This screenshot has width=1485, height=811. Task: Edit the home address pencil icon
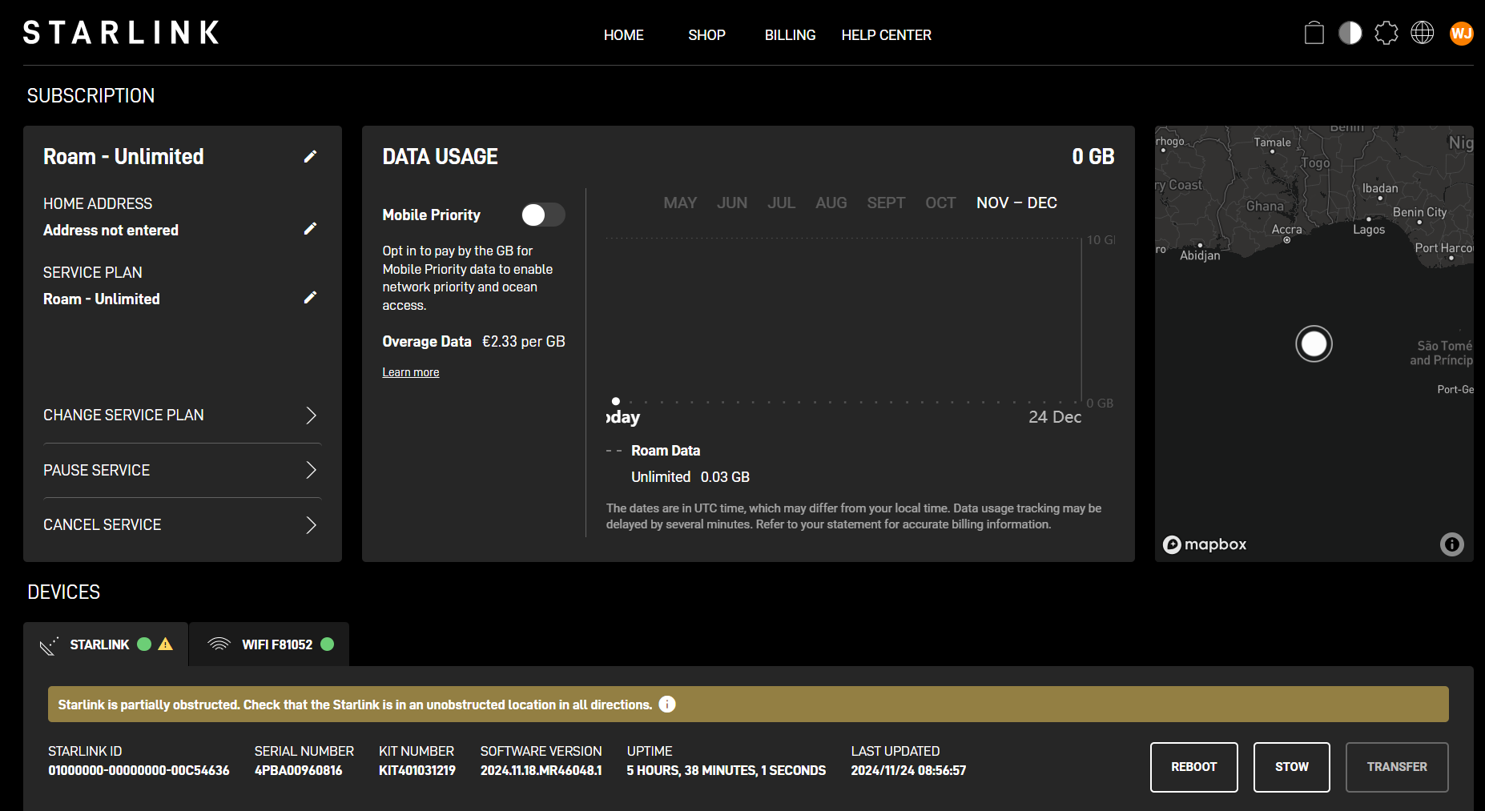[x=310, y=229]
